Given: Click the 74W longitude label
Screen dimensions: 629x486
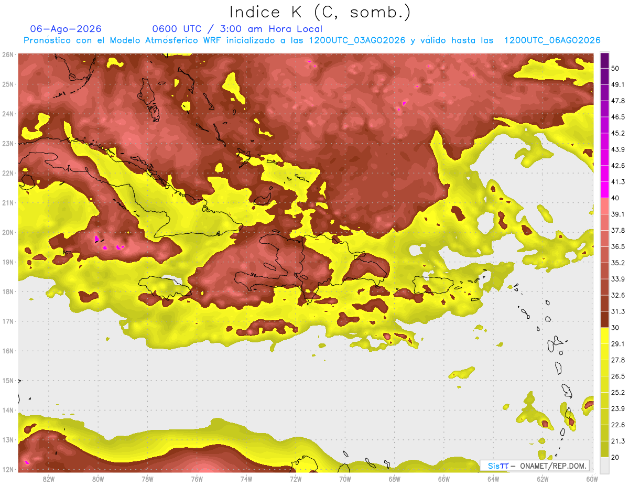Looking at the screenshot, I should 246,479.
